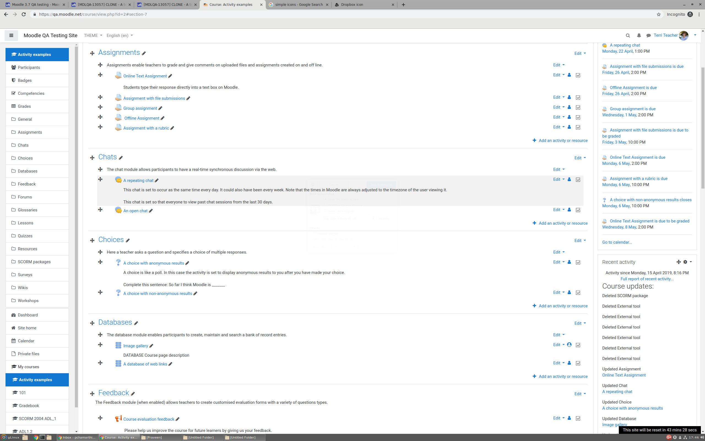
Task: Click the megaphone icon of Course evaluation feedback
Action: pyautogui.click(x=118, y=419)
